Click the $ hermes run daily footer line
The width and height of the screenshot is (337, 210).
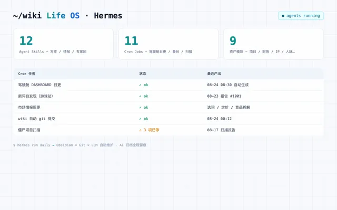click(x=80, y=145)
